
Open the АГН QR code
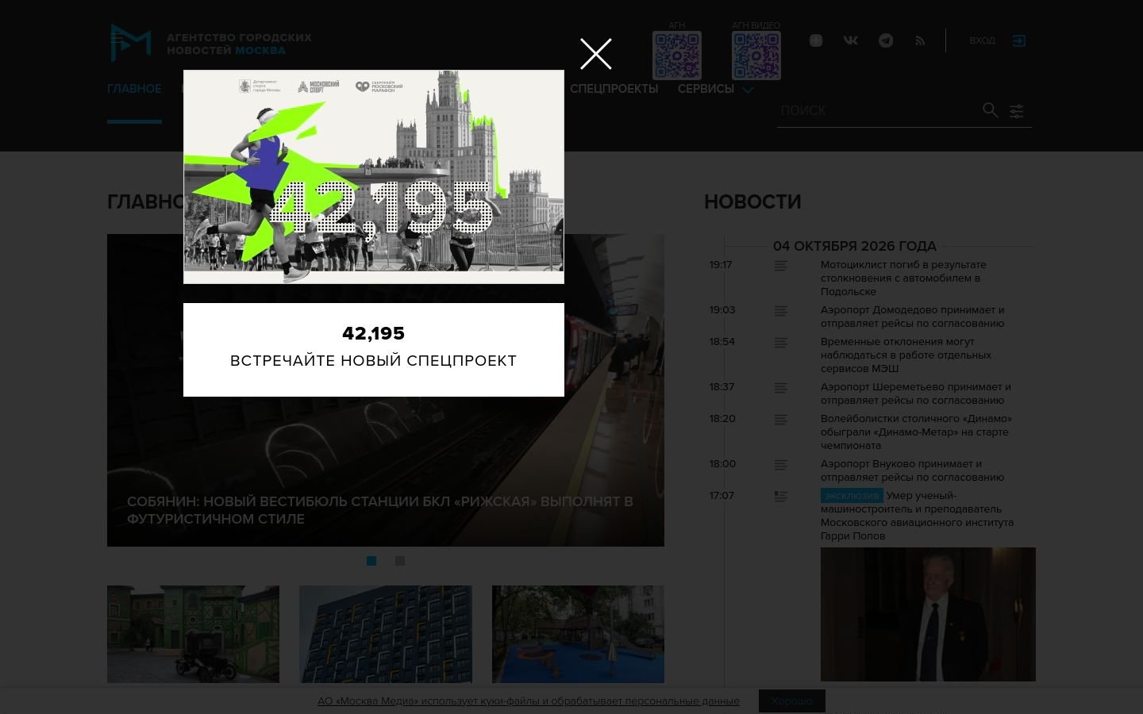coord(676,56)
